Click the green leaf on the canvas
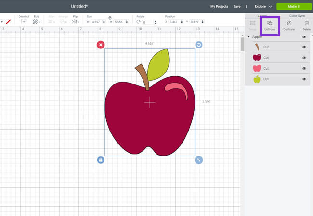The image size is (313, 216). coord(158,65)
